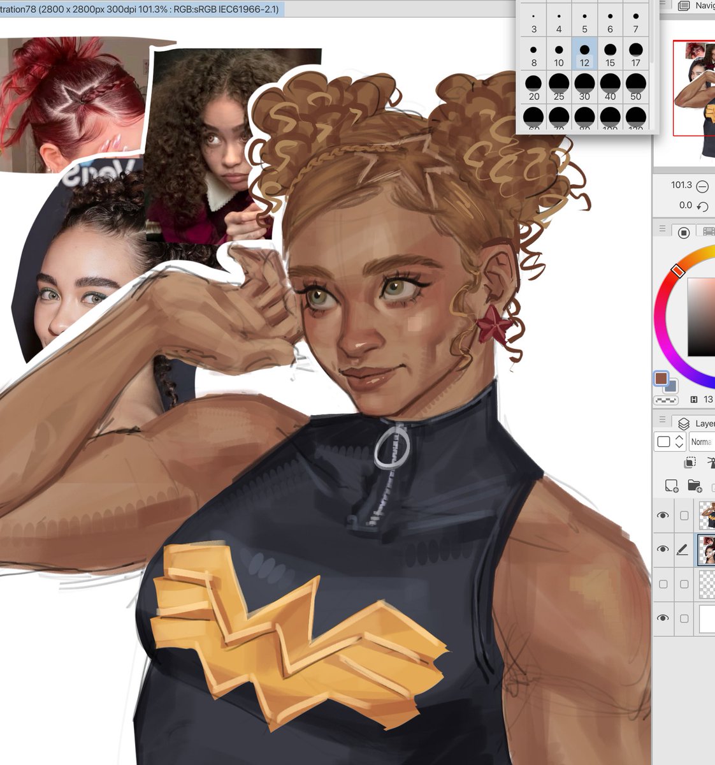This screenshot has height=765, width=715.
Task: Select brush size 17 preset
Action: [x=635, y=54]
